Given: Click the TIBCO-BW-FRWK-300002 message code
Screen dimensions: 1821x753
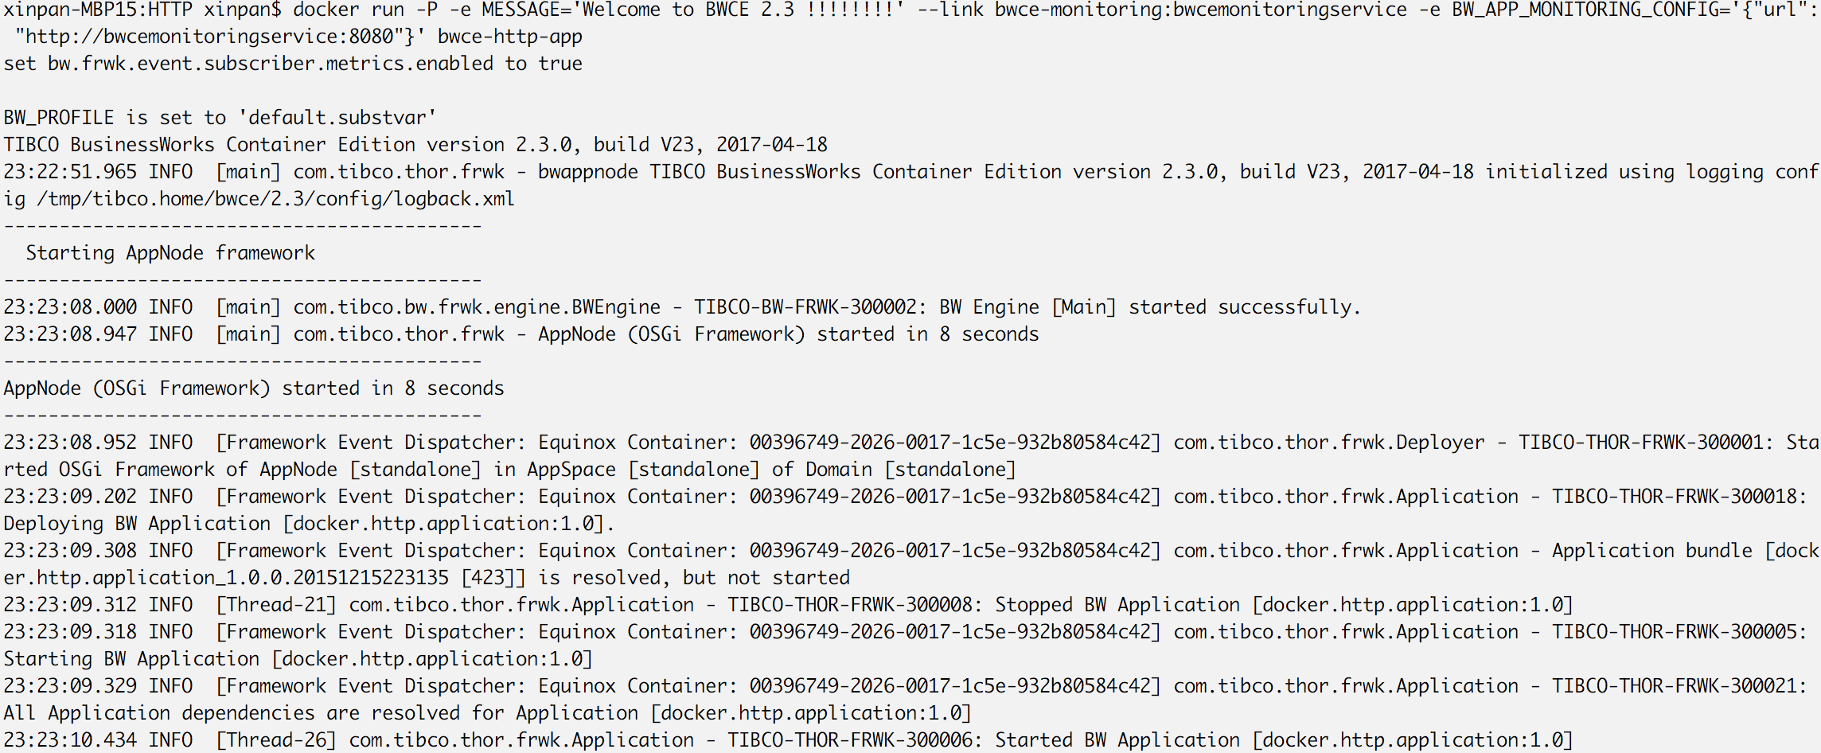Looking at the screenshot, I should point(805,307).
